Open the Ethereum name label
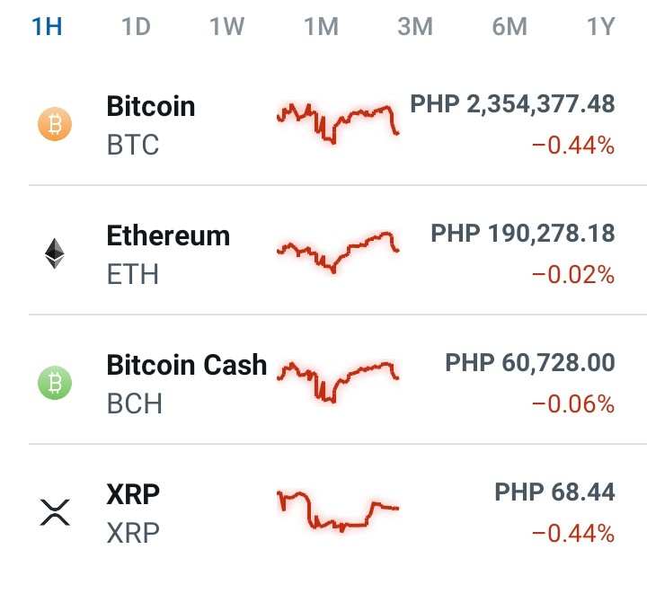647x594 pixels. (168, 236)
